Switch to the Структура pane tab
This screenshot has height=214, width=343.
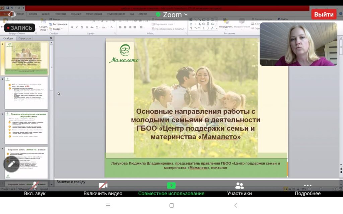24,38
